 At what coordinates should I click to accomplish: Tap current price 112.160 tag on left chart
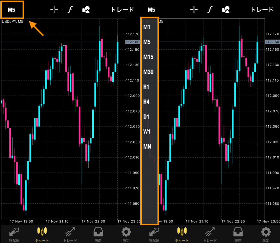[x=133, y=42]
